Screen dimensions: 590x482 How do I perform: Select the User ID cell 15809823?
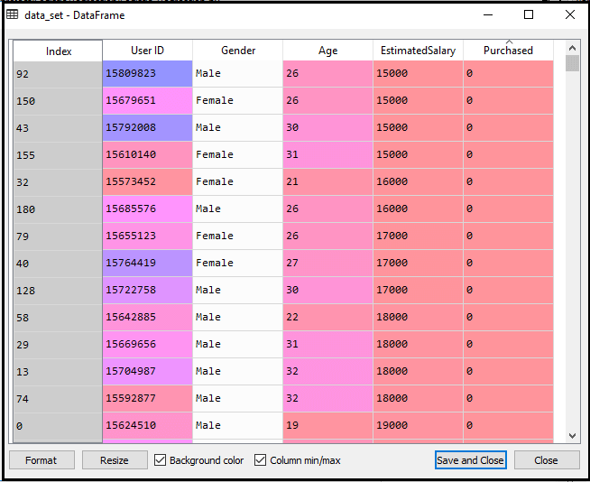click(147, 73)
